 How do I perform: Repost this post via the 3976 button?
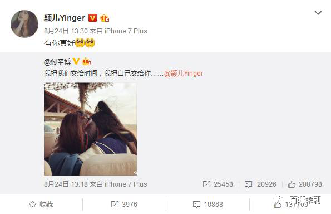pyautogui.click(x=124, y=205)
